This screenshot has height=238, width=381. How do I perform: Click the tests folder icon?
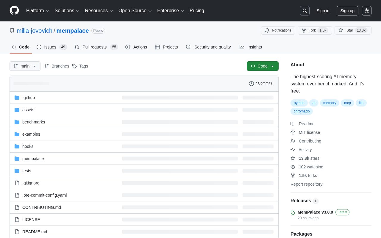(x=17, y=171)
